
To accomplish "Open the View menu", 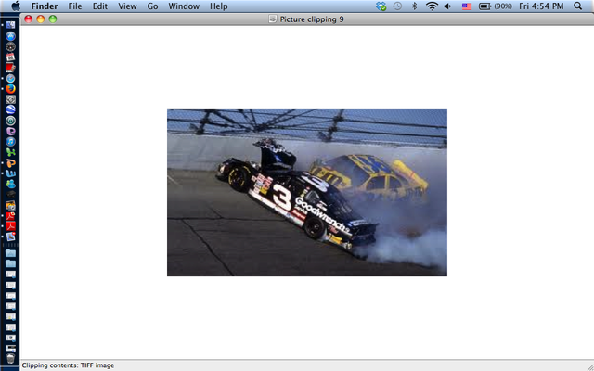I will (x=127, y=6).
